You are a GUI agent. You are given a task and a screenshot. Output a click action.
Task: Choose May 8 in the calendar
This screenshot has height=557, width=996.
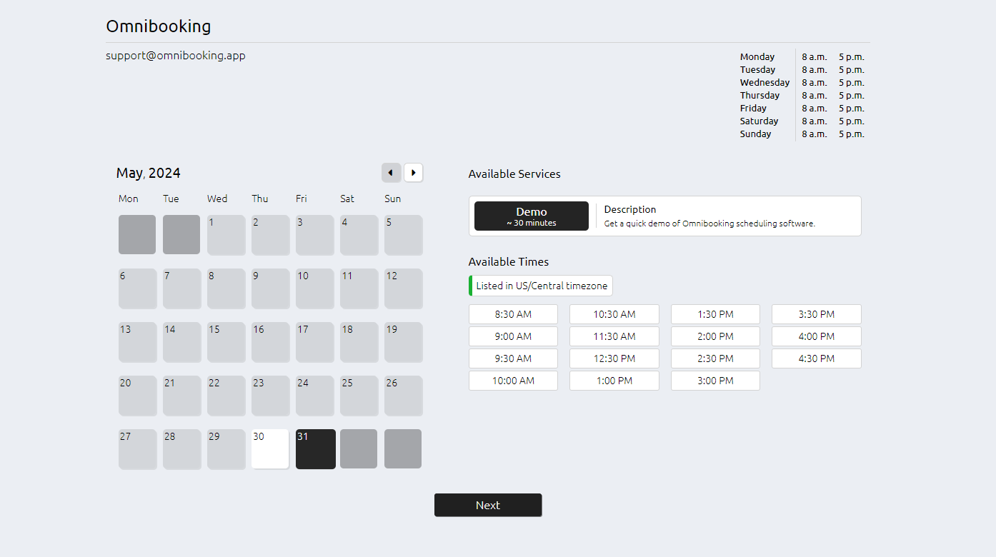point(226,288)
